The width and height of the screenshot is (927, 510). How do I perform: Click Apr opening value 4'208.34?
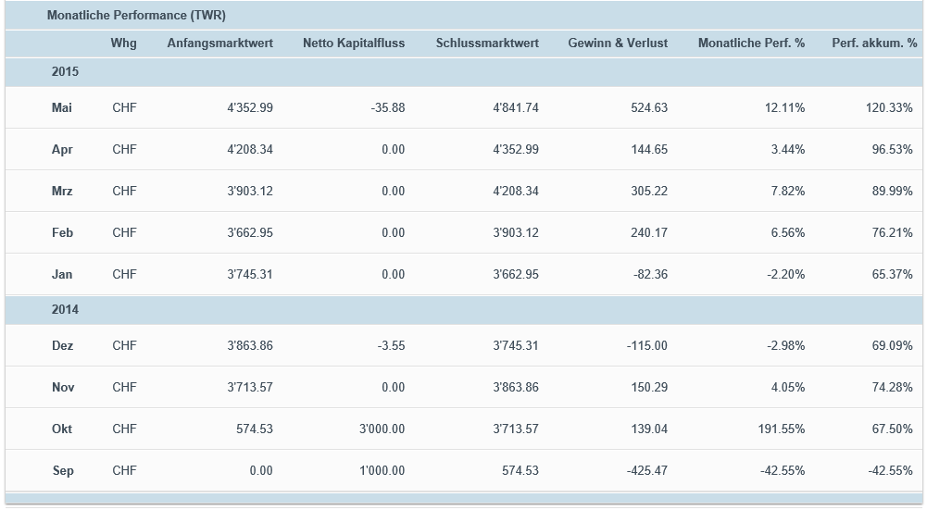[250, 150]
